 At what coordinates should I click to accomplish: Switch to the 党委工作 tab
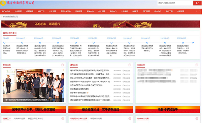pyautogui.click(x=7, y=119)
